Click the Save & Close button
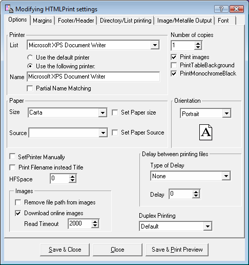This screenshot has width=249, height=265. pyautogui.click(x=65, y=250)
